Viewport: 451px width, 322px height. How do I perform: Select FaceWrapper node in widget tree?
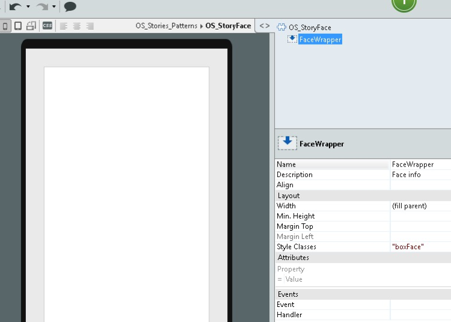pos(320,40)
